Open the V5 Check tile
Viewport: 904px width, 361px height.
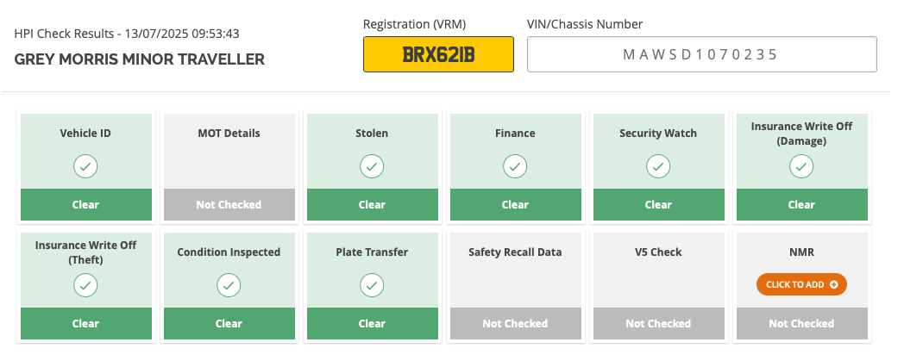(658, 285)
